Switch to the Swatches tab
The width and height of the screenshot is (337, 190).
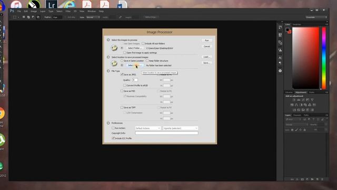[x=296, y=24]
